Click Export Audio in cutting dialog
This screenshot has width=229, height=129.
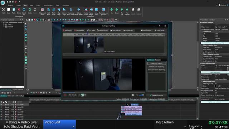point(160,30)
